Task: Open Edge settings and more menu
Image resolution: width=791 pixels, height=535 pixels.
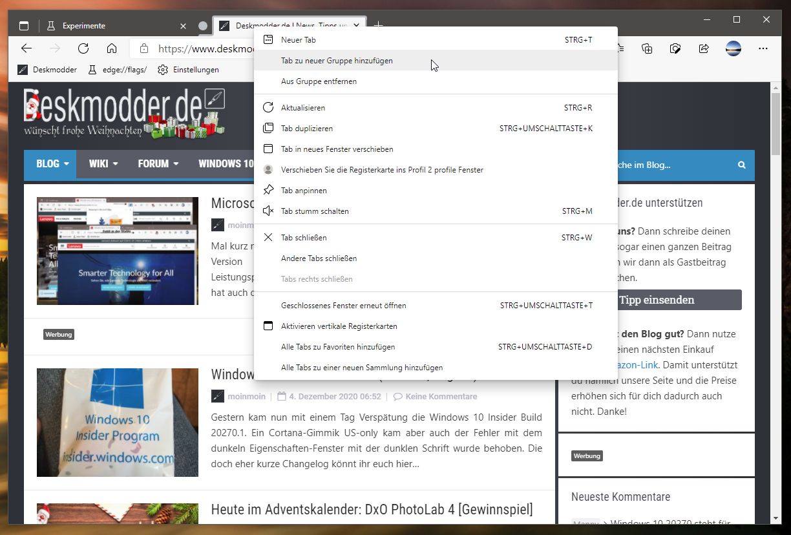Action: (763, 48)
